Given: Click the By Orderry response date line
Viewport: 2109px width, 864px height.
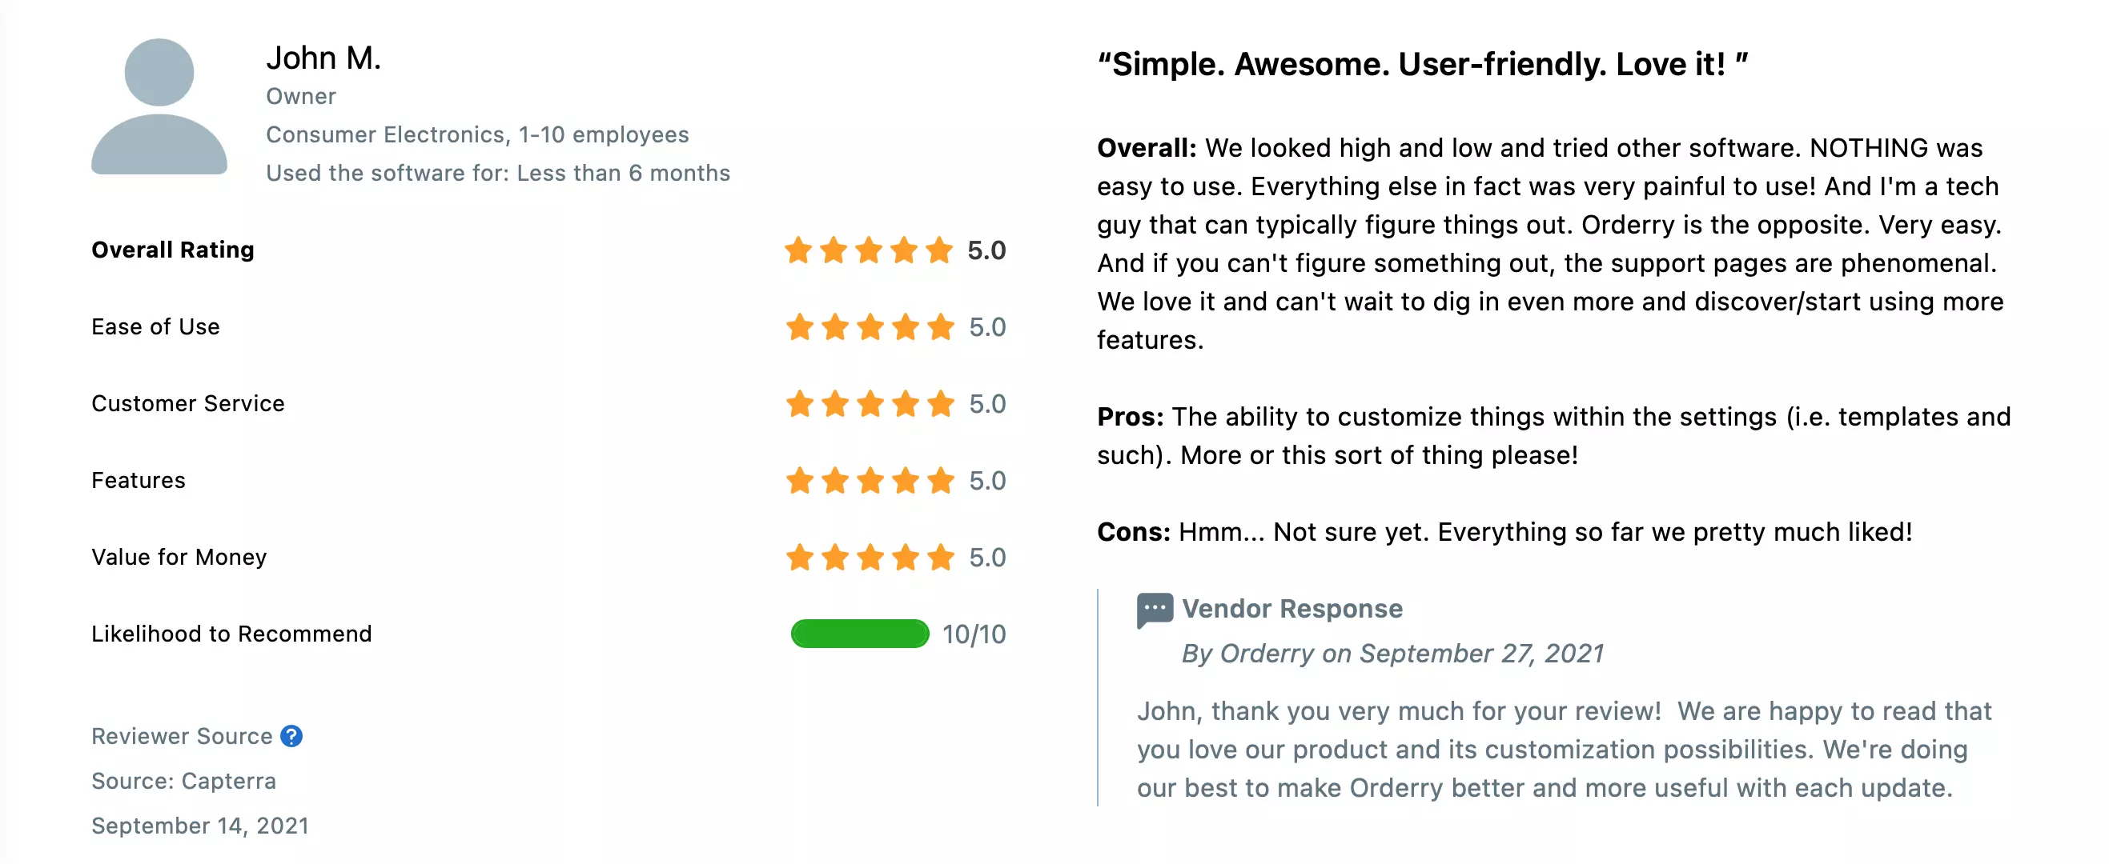Looking at the screenshot, I should [1392, 654].
